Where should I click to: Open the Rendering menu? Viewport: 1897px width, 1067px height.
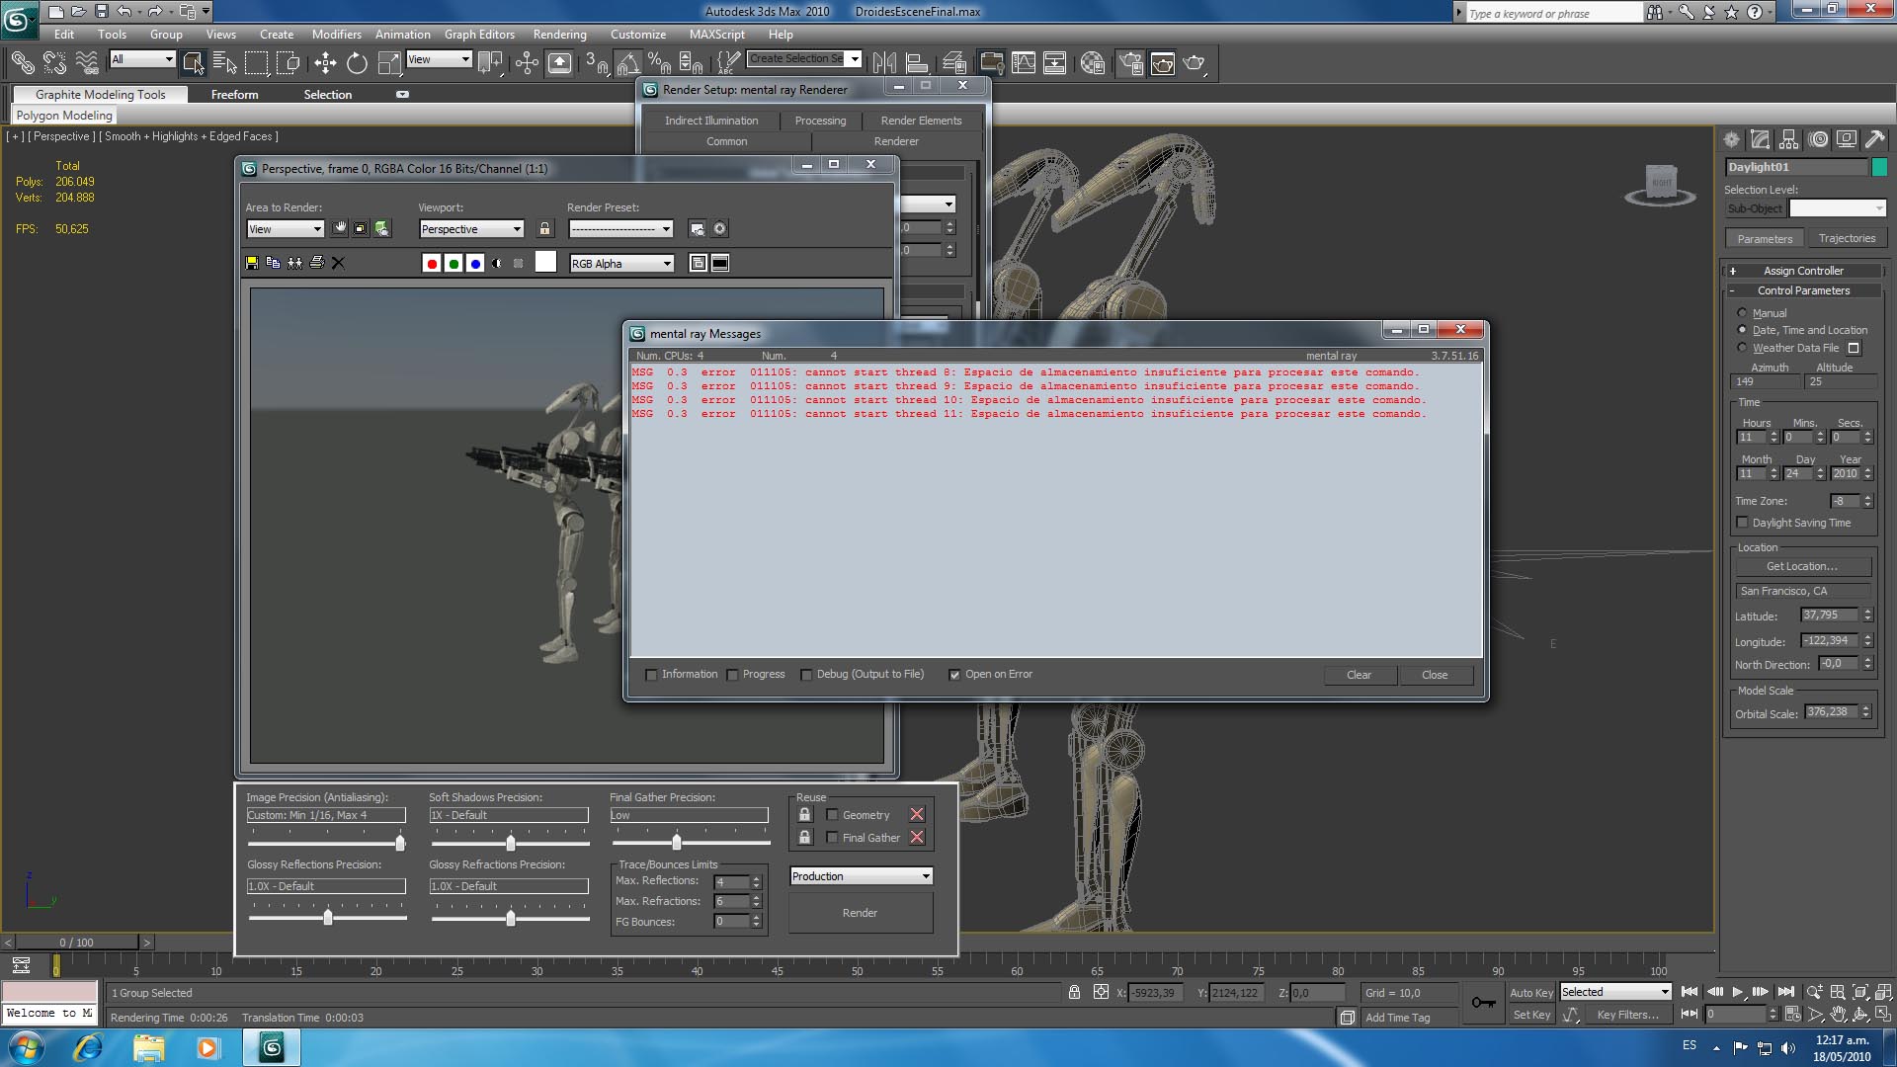[x=559, y=34]
